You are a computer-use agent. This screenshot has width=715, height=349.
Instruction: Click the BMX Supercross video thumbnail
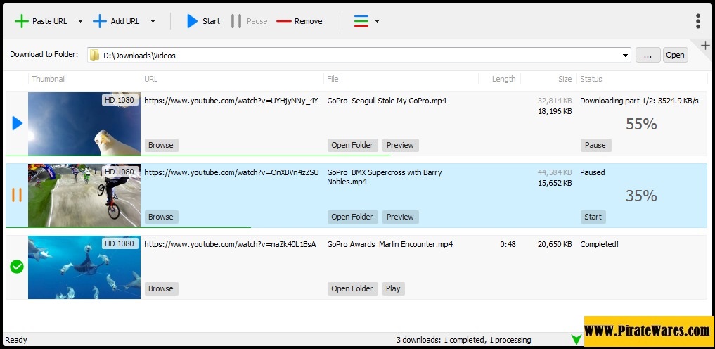84,195
